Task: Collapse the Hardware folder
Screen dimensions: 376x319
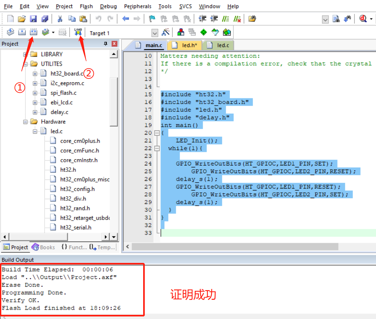Action: (25, 122)
